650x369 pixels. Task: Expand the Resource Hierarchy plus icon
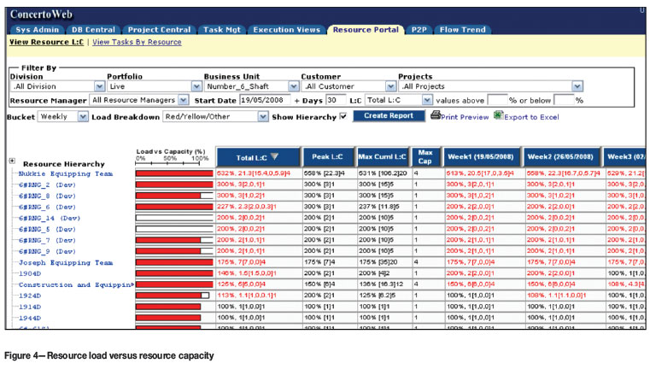point(12,161)
